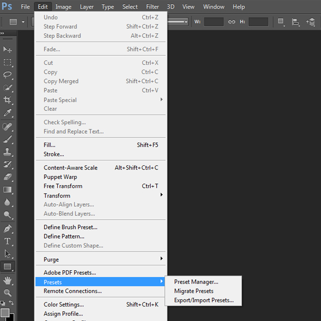Expand the Transform submenu
This screenshot has width=321, height=321.
click(101, 195)
